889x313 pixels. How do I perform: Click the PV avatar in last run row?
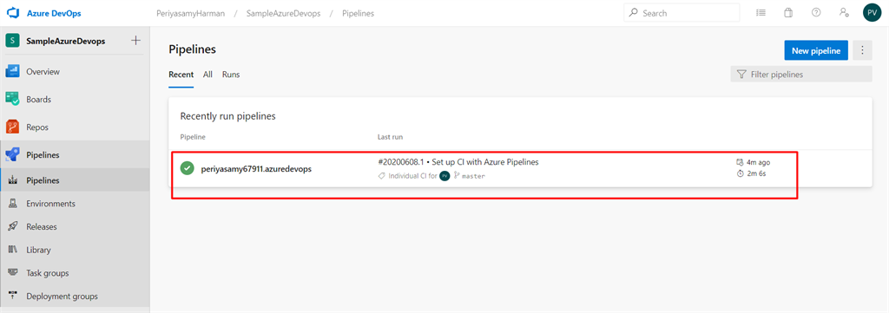[445, 176]
